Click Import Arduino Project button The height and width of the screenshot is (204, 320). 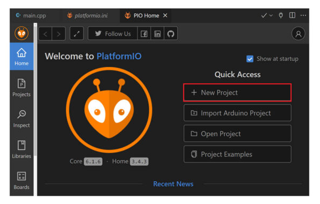238,113
